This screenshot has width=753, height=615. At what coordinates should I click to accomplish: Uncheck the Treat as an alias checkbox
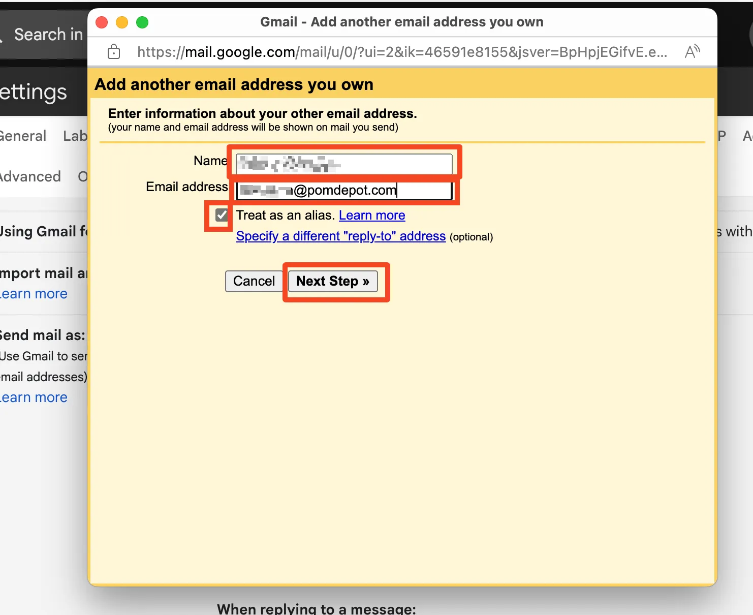coord(222,215)
